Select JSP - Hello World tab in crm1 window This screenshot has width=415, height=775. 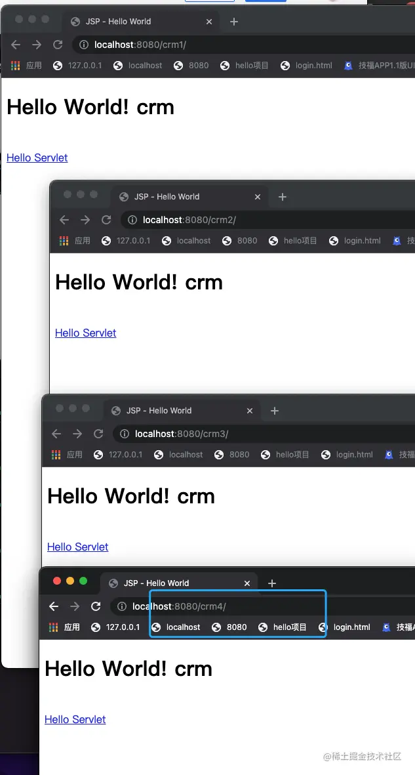tap(141, 22)
